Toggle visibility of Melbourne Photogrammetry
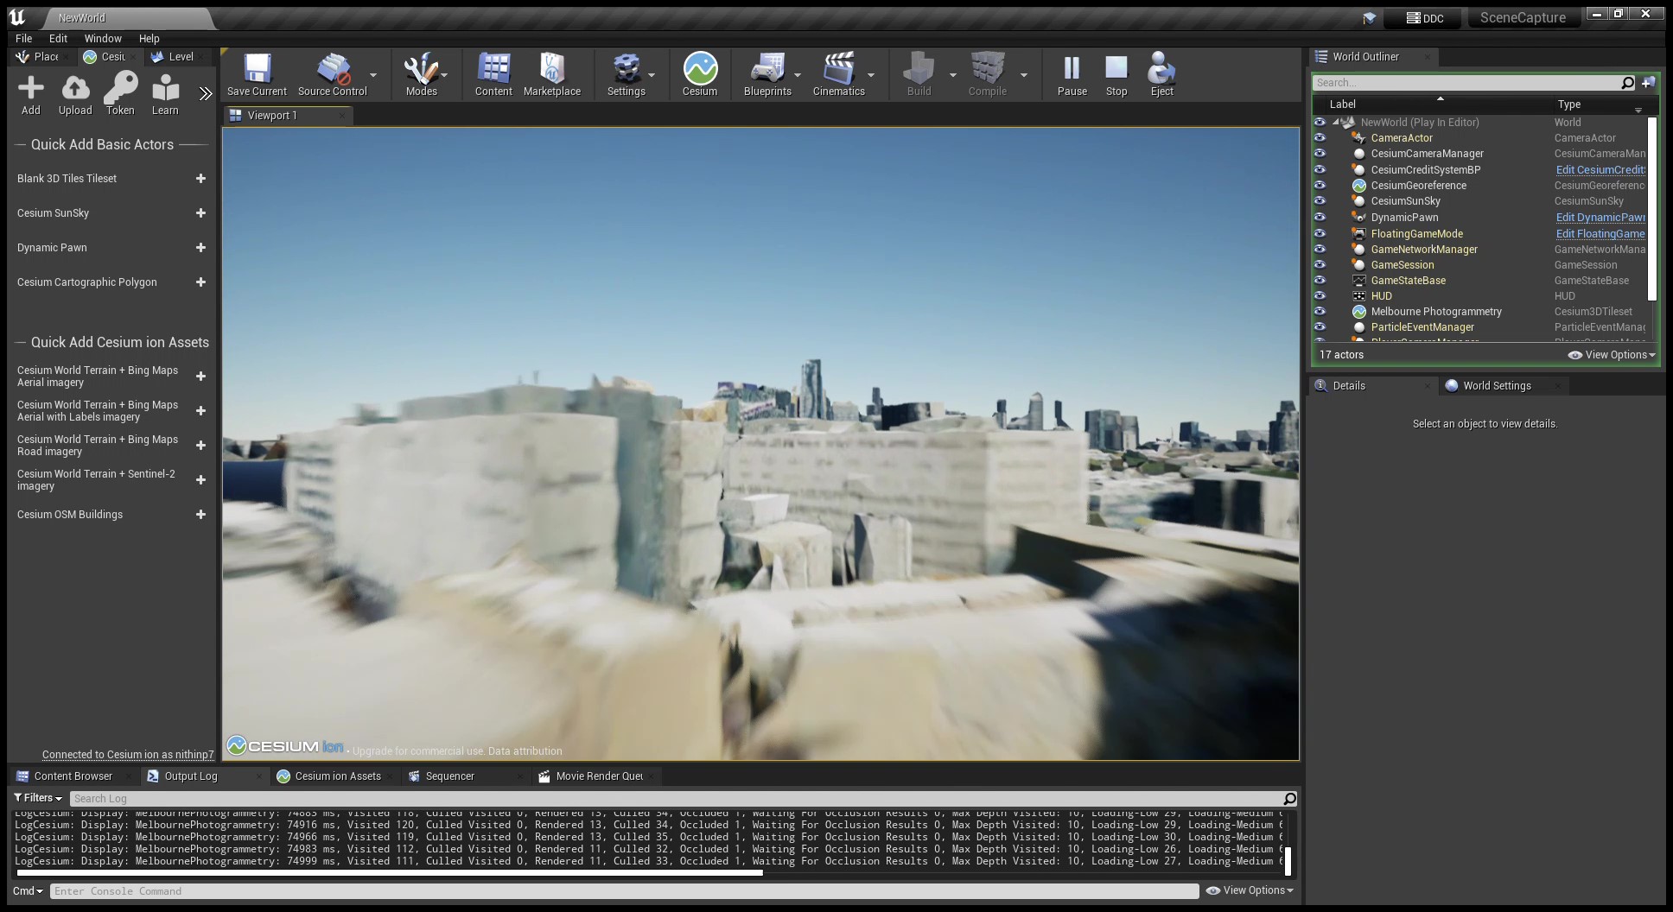The width and height of the screenshot is (1673, 912). [x=1320, y=312]
